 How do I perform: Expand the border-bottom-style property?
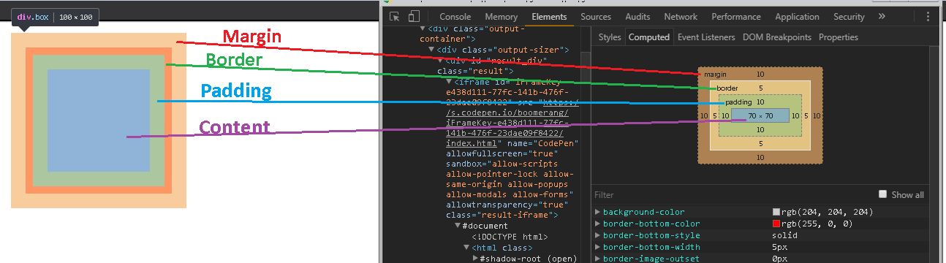tap(597, 235)
